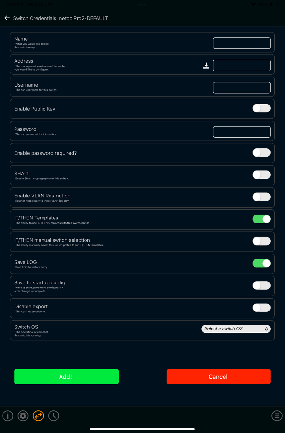
Task: Open the info icon in bottom bar
Action: coord(8,416)
